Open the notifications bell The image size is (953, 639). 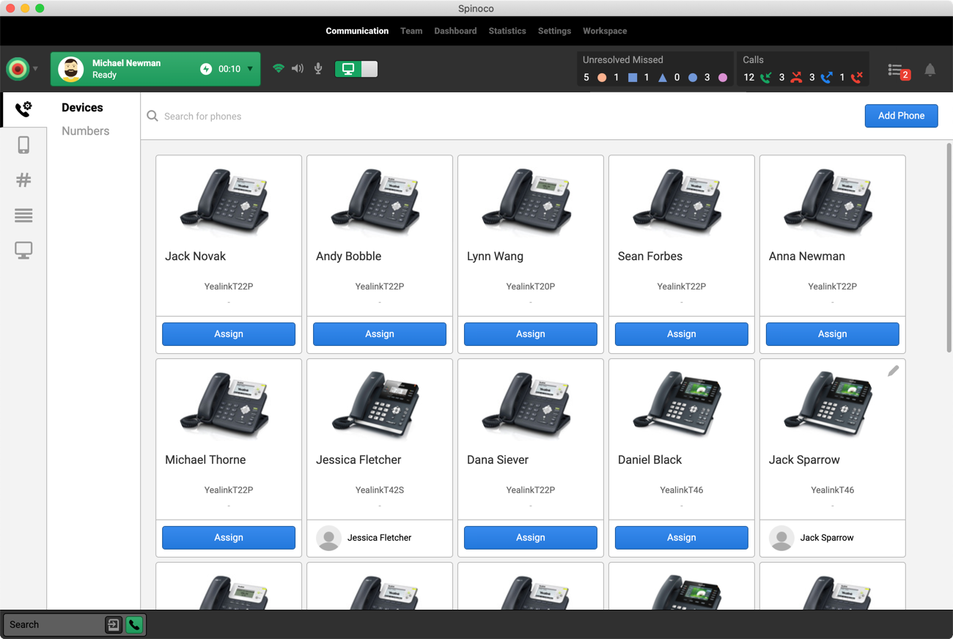[930, 70]
